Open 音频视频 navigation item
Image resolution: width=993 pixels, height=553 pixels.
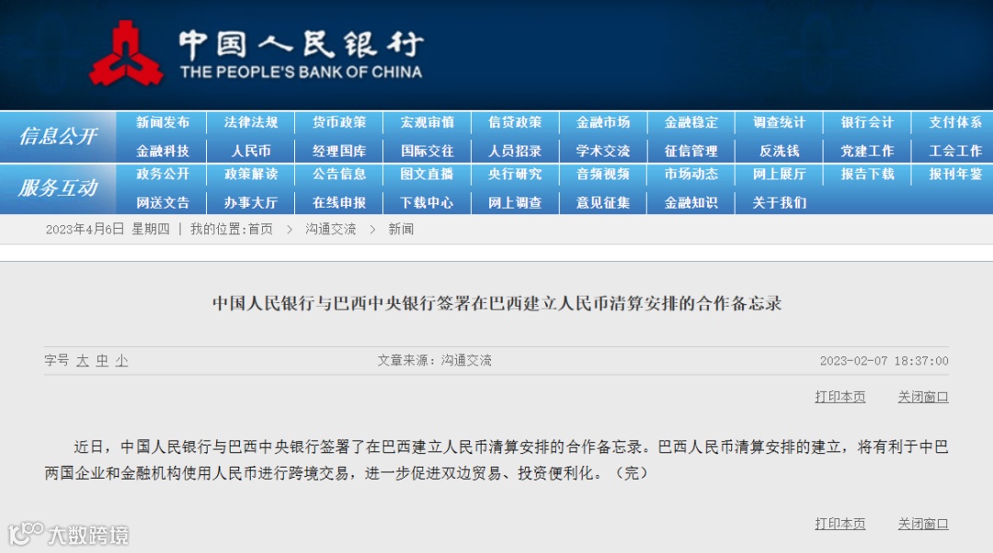(x=603, y=174)
